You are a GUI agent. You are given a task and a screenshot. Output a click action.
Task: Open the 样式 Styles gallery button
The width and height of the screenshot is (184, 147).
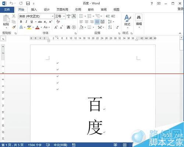click(127, 21)
